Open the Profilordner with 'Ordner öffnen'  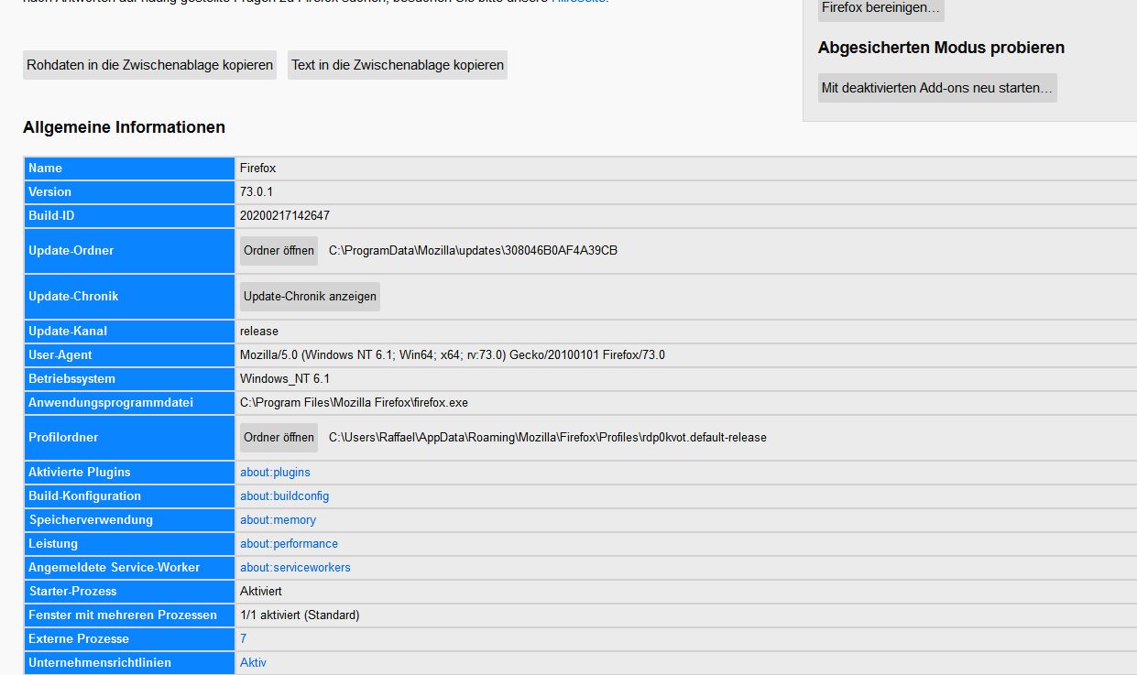279,437
